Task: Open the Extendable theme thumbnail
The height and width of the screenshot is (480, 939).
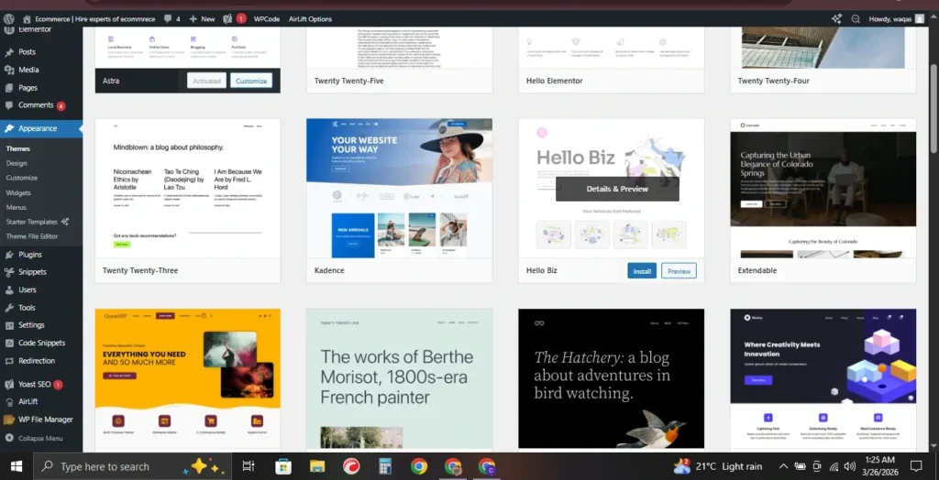Action: click(x=823, y=189)
